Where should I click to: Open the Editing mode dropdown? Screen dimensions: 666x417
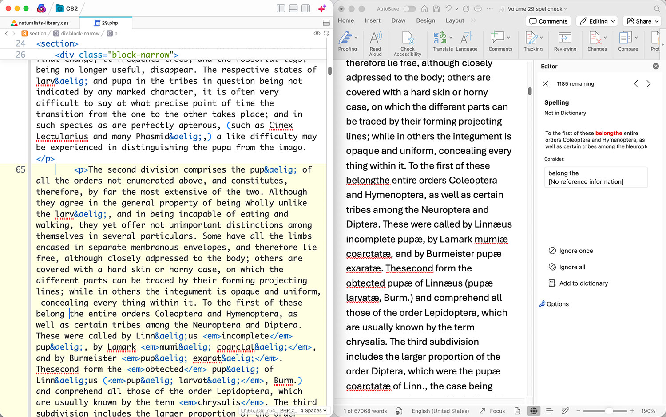coord(598,21)
